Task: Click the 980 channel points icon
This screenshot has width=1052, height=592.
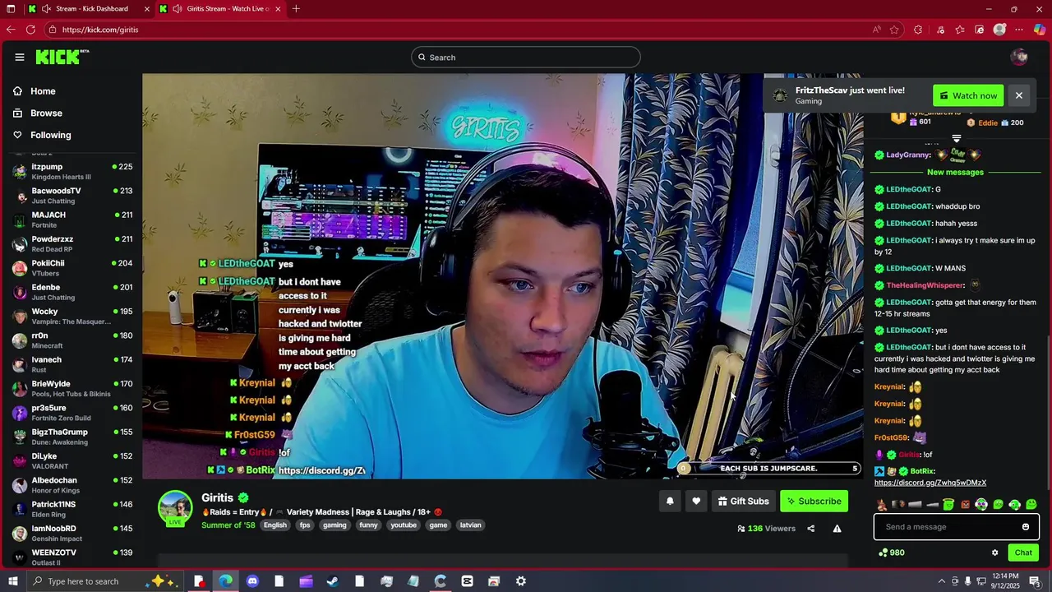Action: pyautogui.click(x=884, y=553)
